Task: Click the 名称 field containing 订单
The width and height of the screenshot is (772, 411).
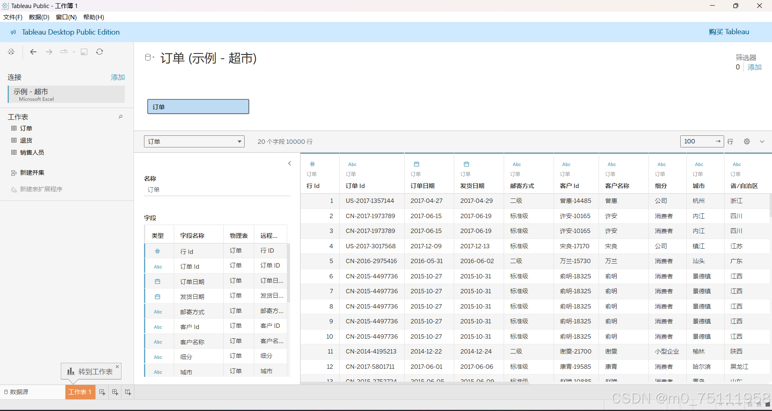Action: pyautogui.click(x=217, y=190)
